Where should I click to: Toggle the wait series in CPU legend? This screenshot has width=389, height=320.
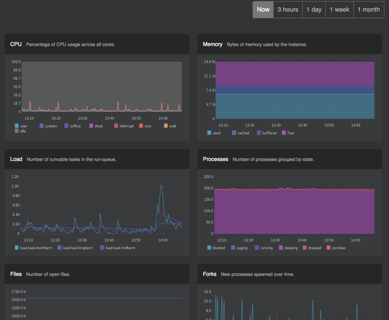click(170, 126)
